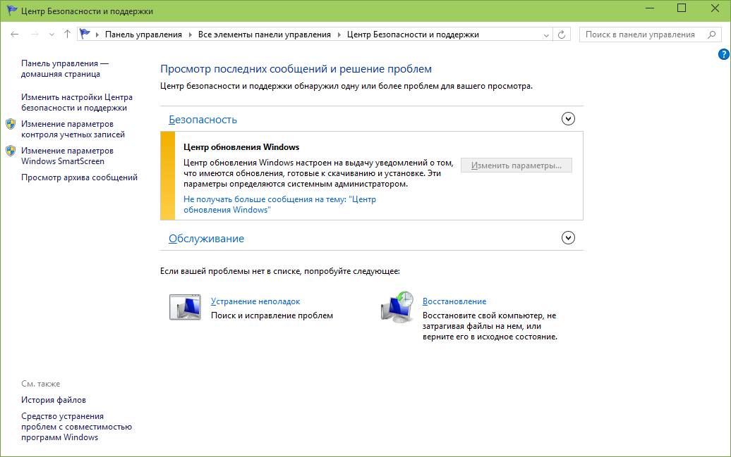Open the Устранение неполадок link
731x457 pixels.
[x=255, y=301]
